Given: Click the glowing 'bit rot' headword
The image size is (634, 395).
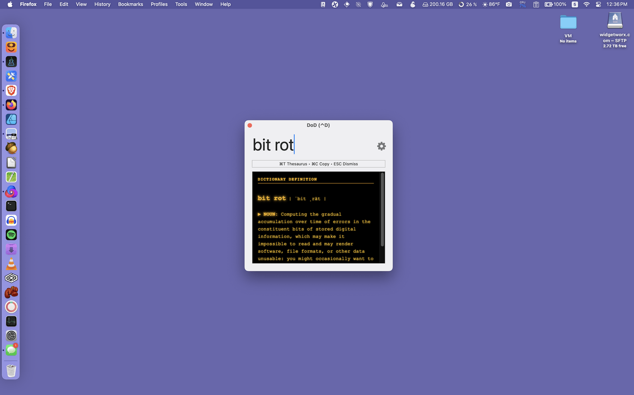Looking at the screenshot, I should click(272, 198).
